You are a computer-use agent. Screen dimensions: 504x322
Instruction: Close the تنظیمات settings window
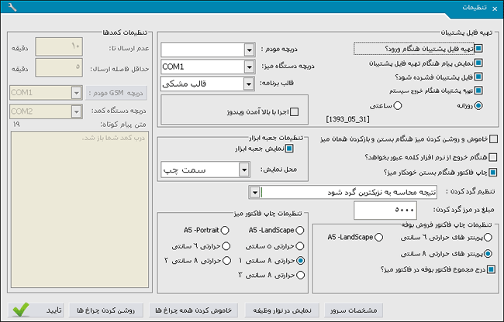(x=494, y=7)
